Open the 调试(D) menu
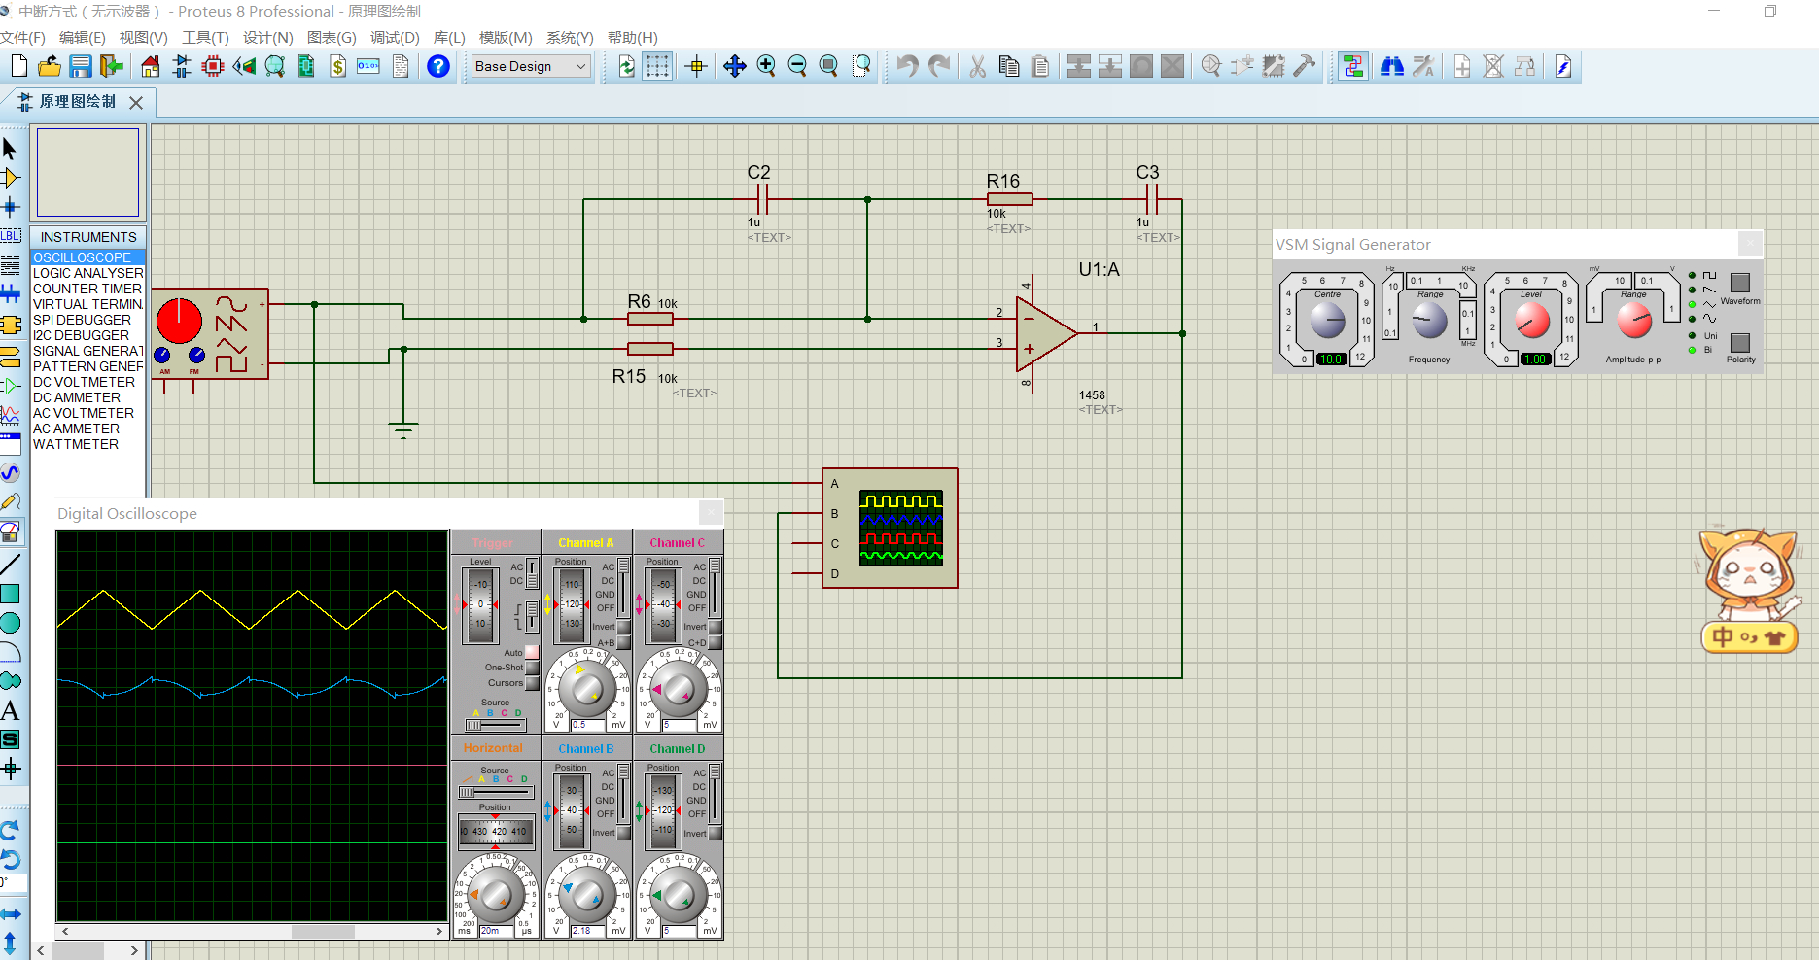 [395, 37]
